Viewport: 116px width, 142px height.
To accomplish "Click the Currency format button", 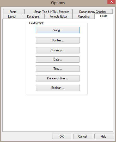I will pyautogui.click(x=58, y=50).
